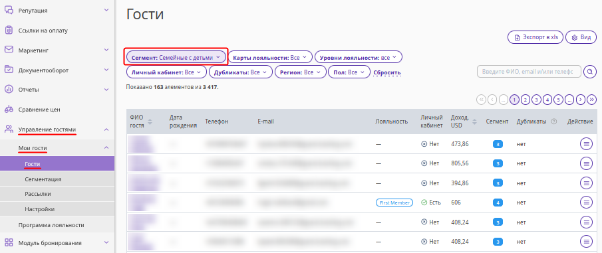Click Экспорт в xls button
Viewport: 602px width, 253px height.
tap(535, 37)
